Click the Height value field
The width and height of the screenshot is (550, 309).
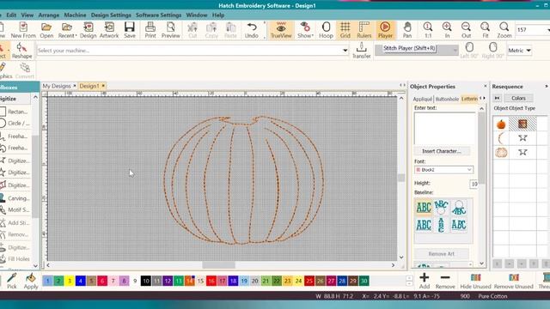pos(474,184)
